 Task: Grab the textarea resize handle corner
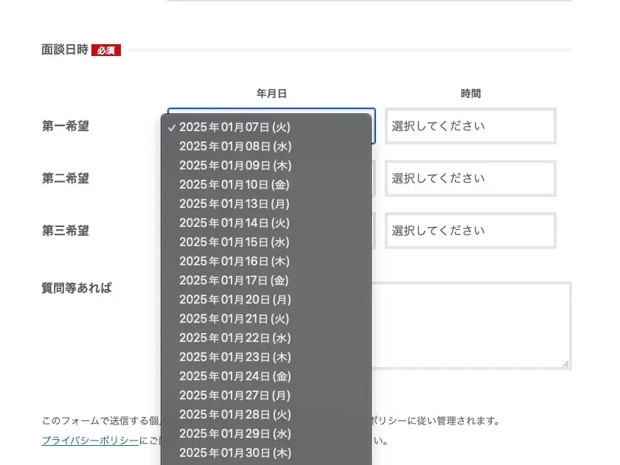566,364
